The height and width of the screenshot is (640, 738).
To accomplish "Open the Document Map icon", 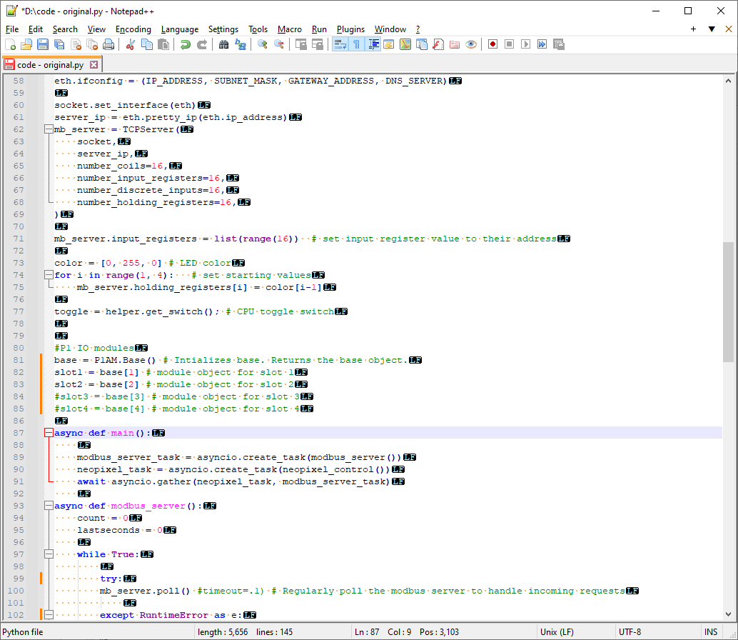I will pos(404,44).
